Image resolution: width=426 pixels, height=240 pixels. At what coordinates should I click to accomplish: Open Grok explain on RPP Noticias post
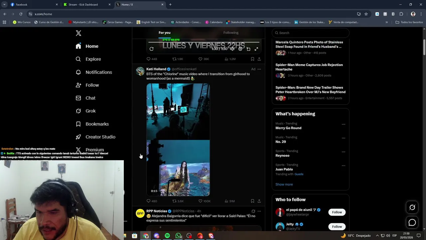coord(253,211)
